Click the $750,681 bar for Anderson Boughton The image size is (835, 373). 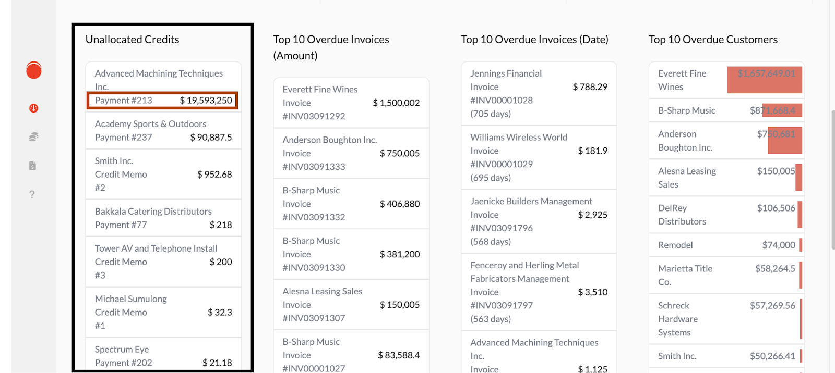(785, 141)
